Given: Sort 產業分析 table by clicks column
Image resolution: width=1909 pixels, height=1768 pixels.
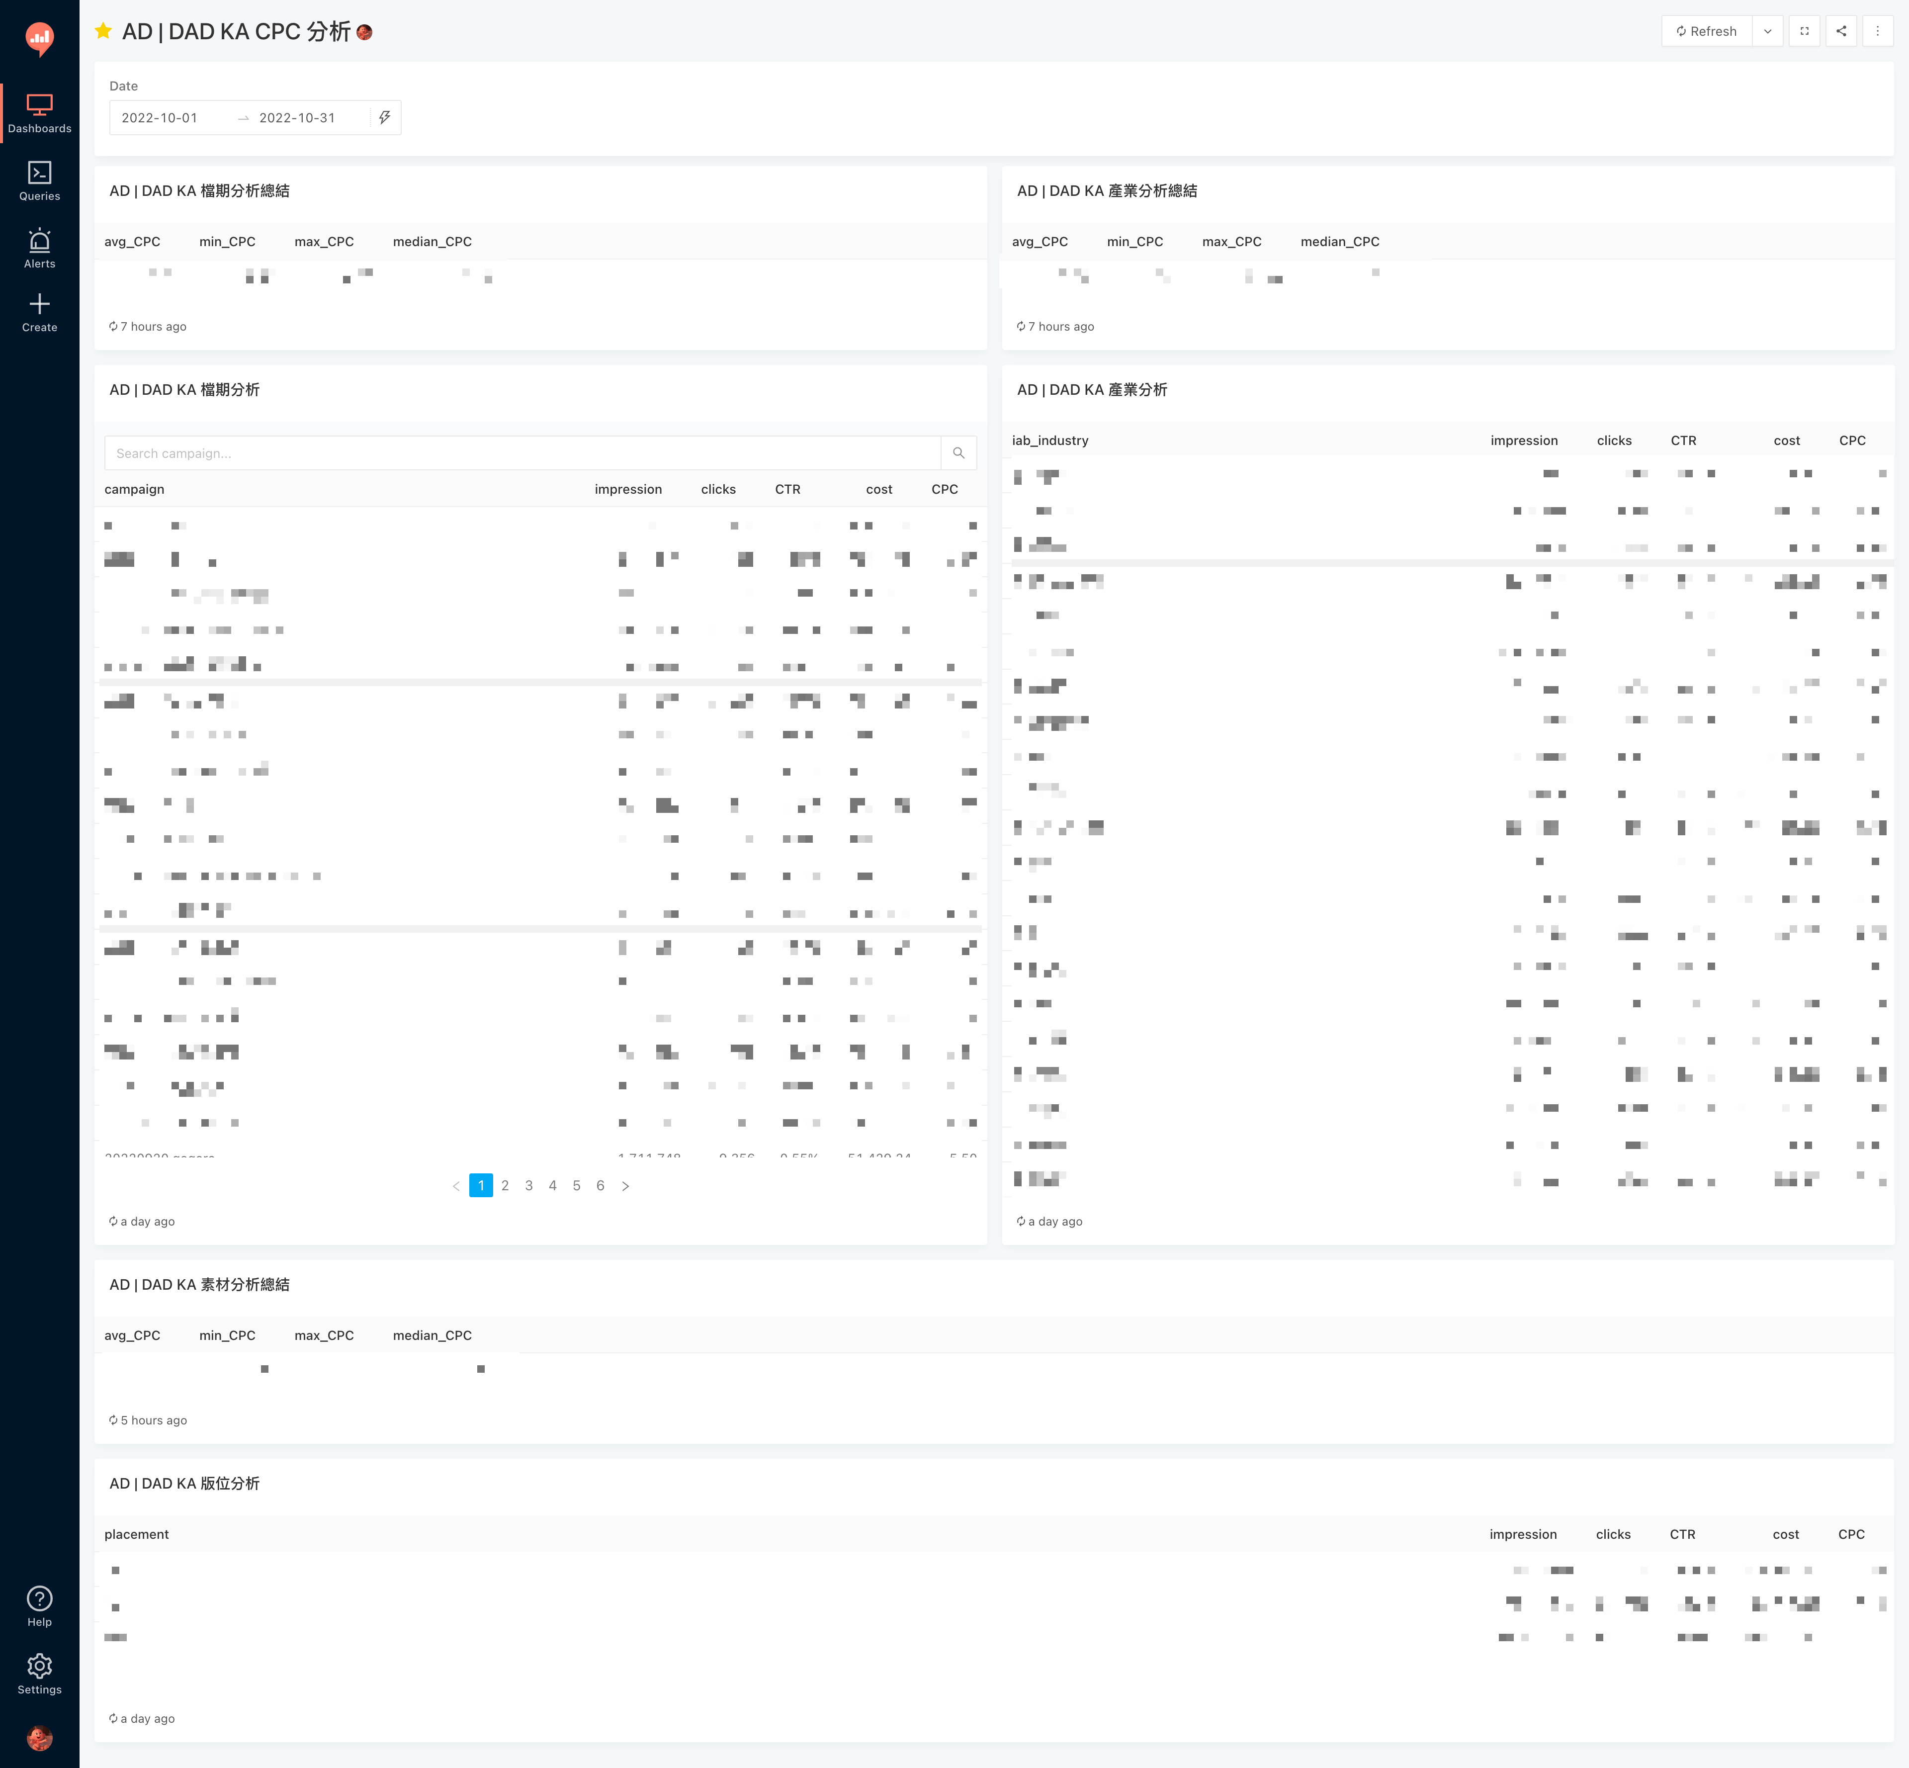Looking at the screenshot, I should (1614, 440).
